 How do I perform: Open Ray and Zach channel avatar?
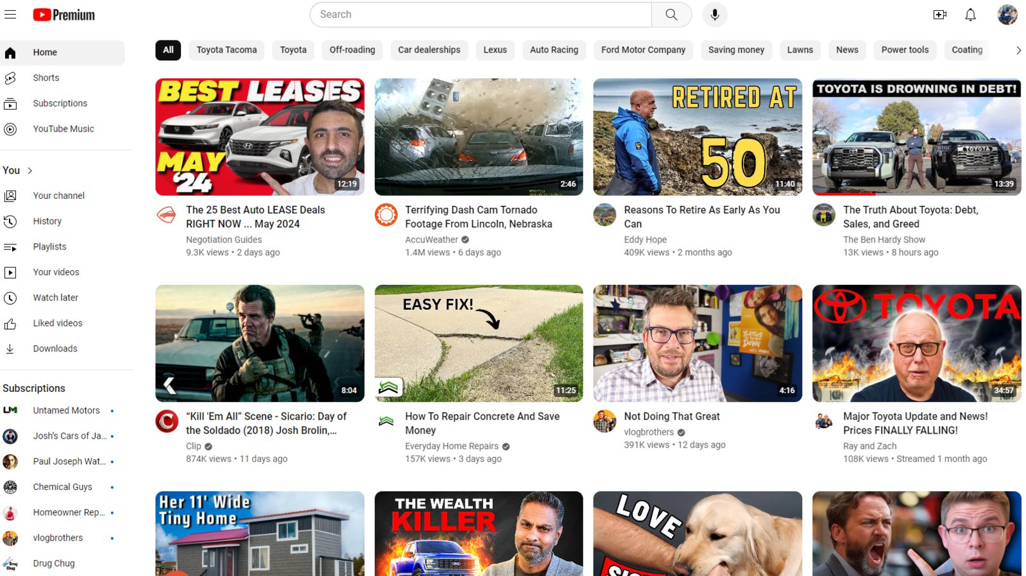coord(824,421)
